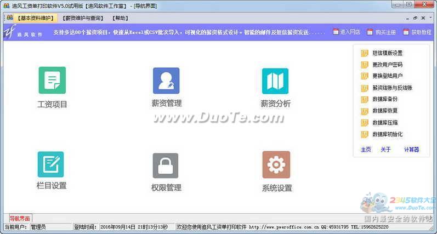437x234 pixels.
Task: Click the icon beside 数据库初始化
Action: pos(365,135)
